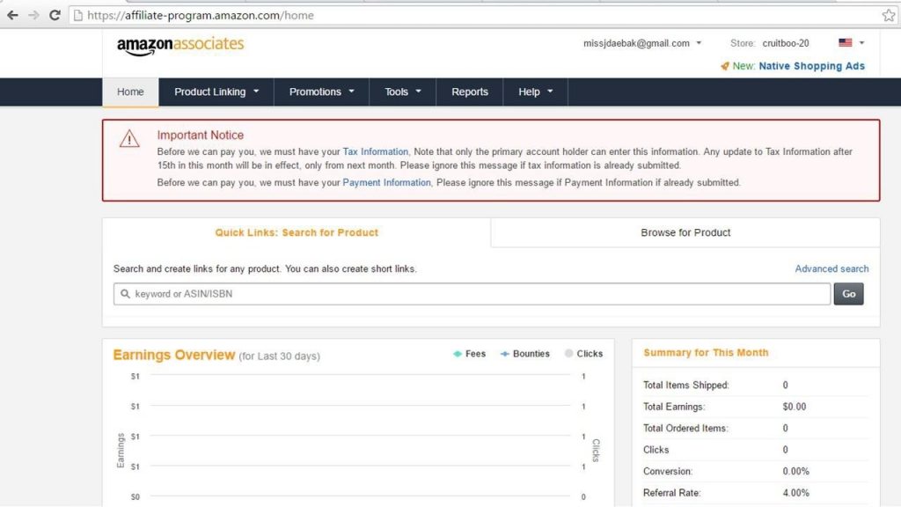Click the Advanced search link
The image size is (901, 507).
point(831,268)
